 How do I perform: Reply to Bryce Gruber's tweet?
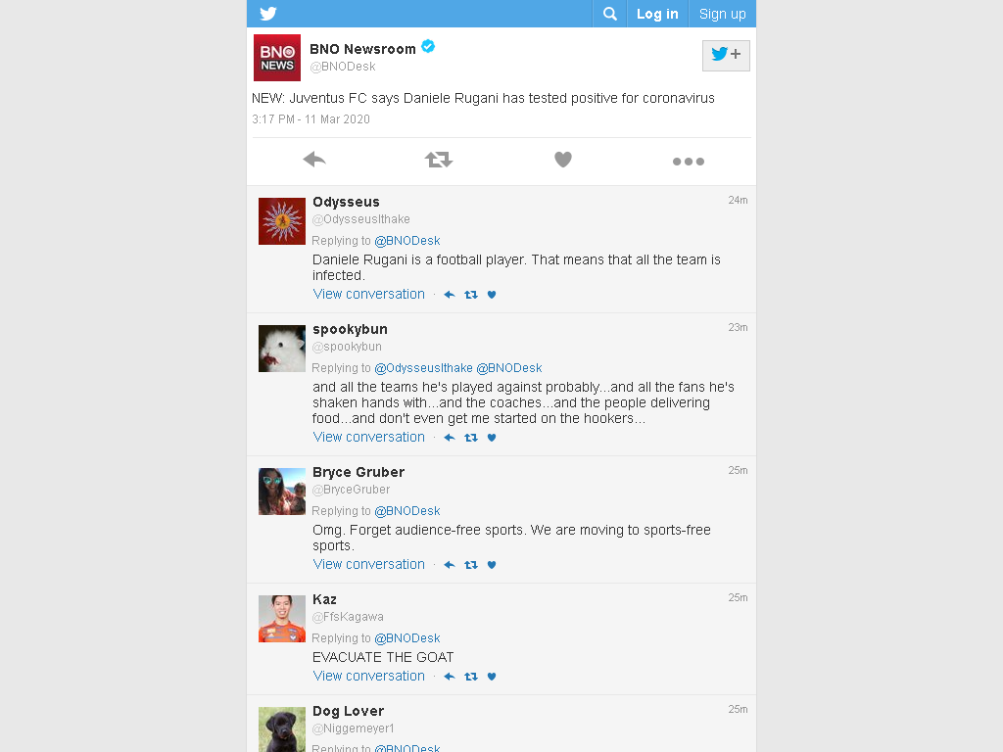(x=449, y=565)
